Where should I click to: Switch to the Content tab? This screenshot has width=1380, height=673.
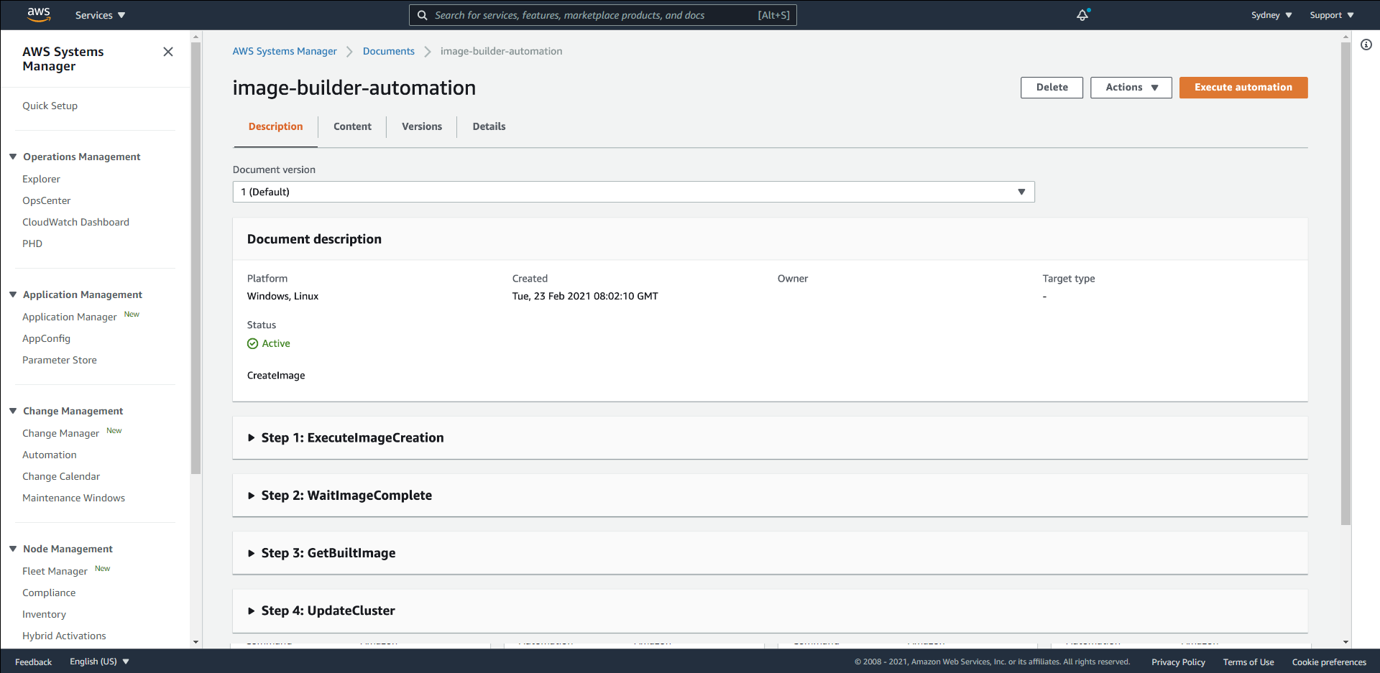(x=352, y=126)
